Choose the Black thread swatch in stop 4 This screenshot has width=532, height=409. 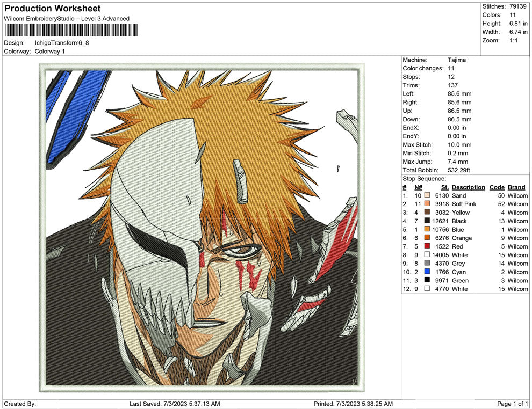tap(427, 221)
